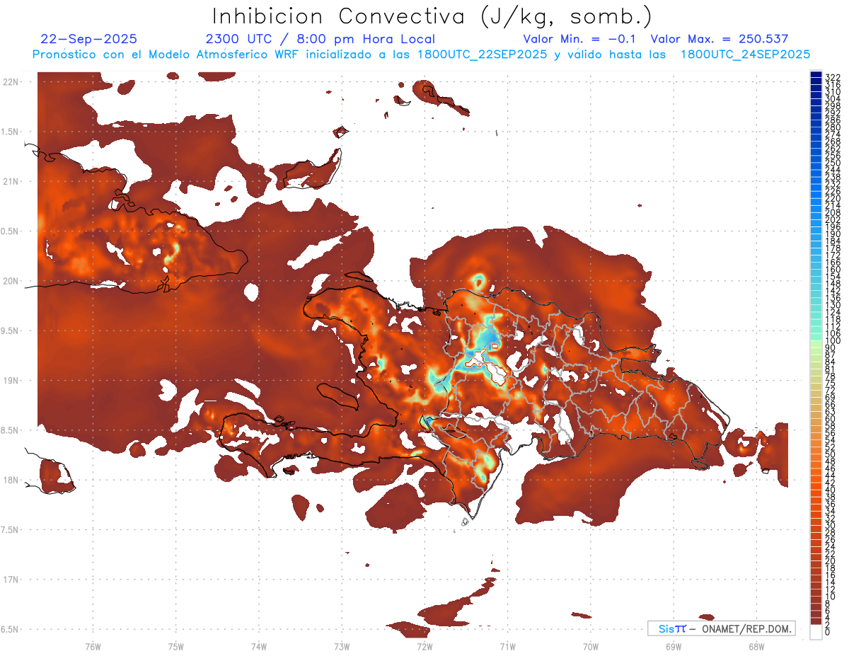
Task: Click the colorbar label "10"
Action: pos(831,597)
